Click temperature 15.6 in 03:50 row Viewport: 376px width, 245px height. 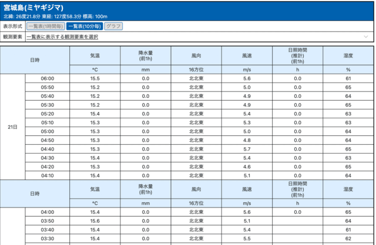(95, 221)
